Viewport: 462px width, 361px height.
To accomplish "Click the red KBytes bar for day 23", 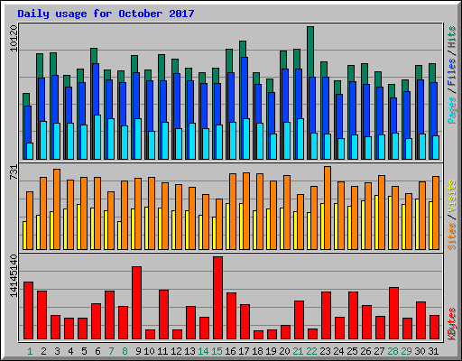I will tap(327, 316).
